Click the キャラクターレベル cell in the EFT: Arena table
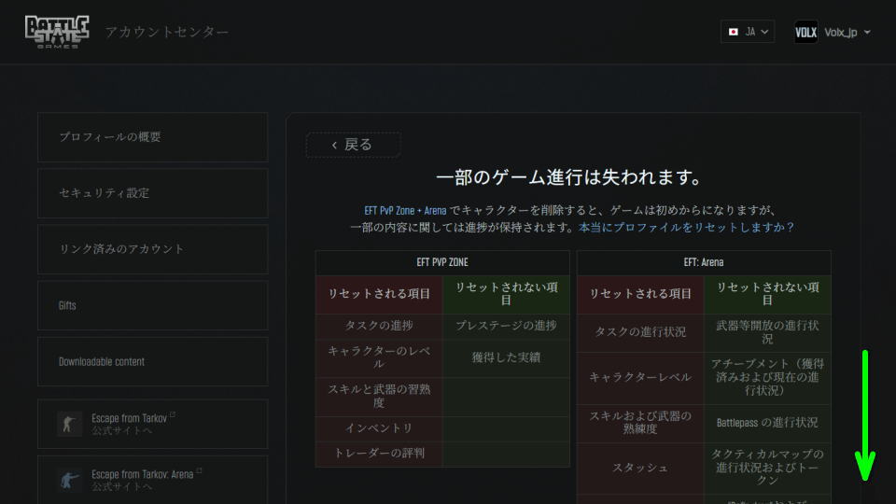This screenshot has width=896, height=504. (x=640, y=377)
